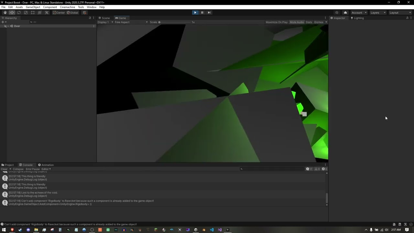Open the Gizmos dropdown arrow
The image size is (414, 233).
pos(326,22)
